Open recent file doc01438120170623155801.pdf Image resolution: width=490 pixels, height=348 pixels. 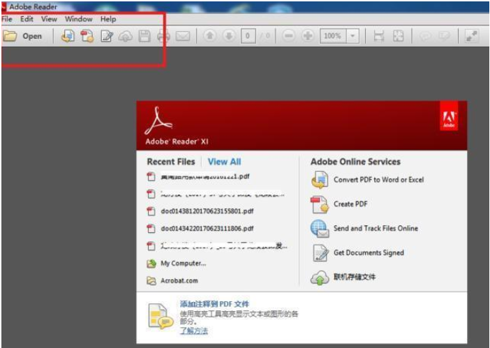click(207, 211)
